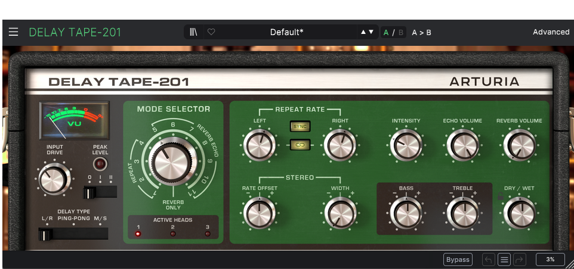Viewport: 574px width, 269px height.
Task: Favorite the preset with heart icon
Action: (x=211, y=32)
